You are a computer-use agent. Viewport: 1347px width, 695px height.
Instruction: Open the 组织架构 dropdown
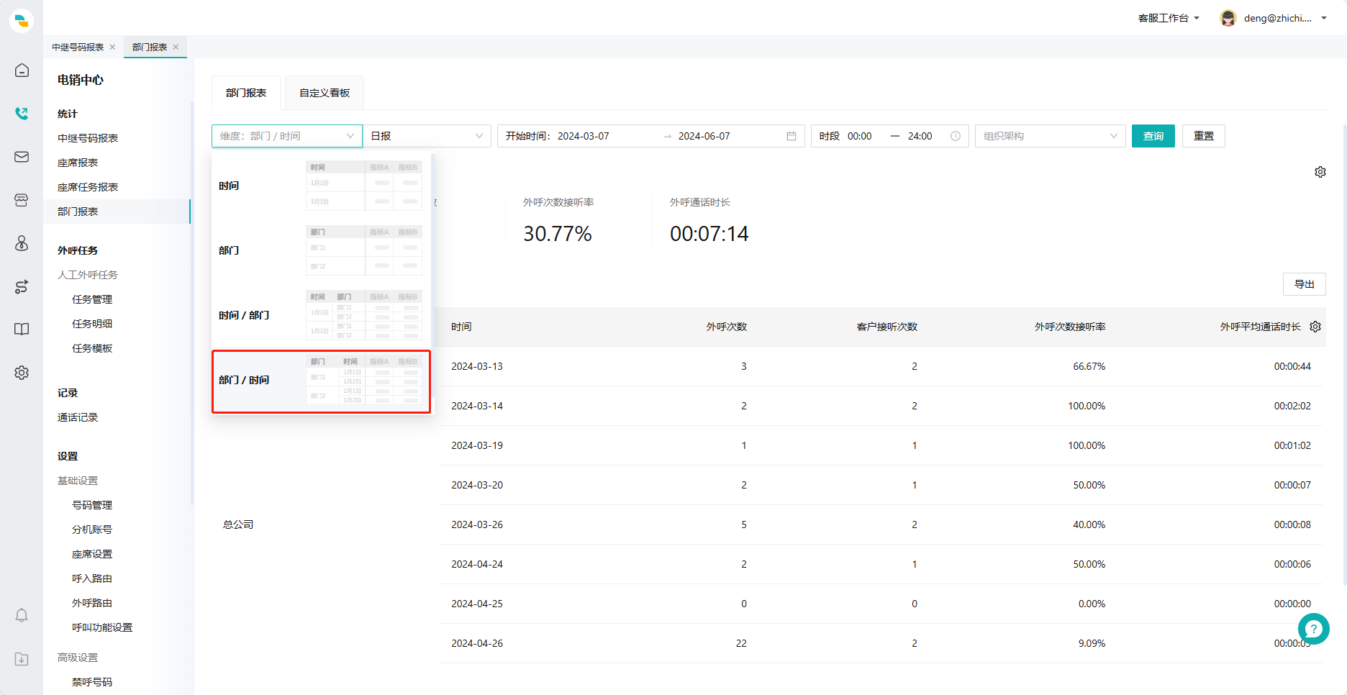(1051, 136)
